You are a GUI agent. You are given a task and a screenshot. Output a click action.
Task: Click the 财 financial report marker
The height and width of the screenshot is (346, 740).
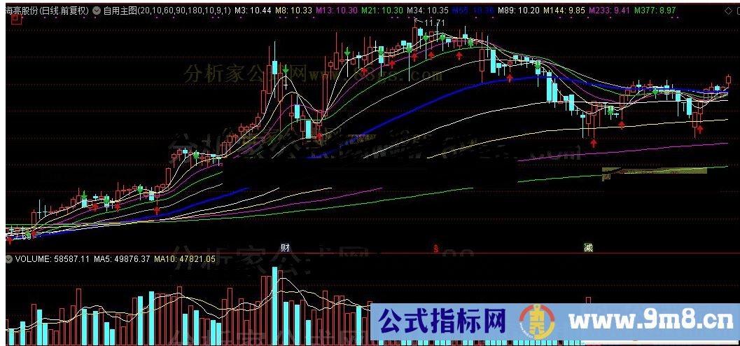(x=284, y=247)
